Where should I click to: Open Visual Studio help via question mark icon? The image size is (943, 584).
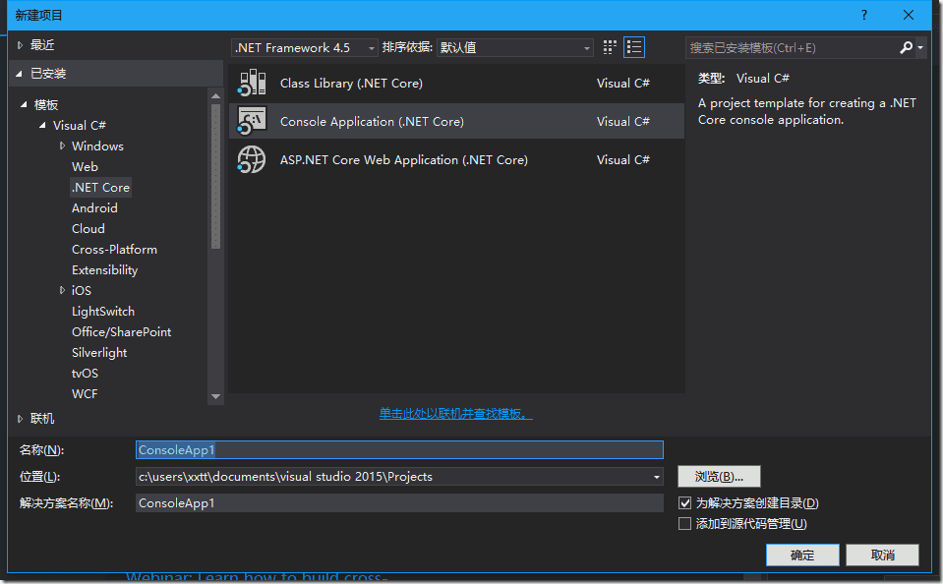[863, 15]
